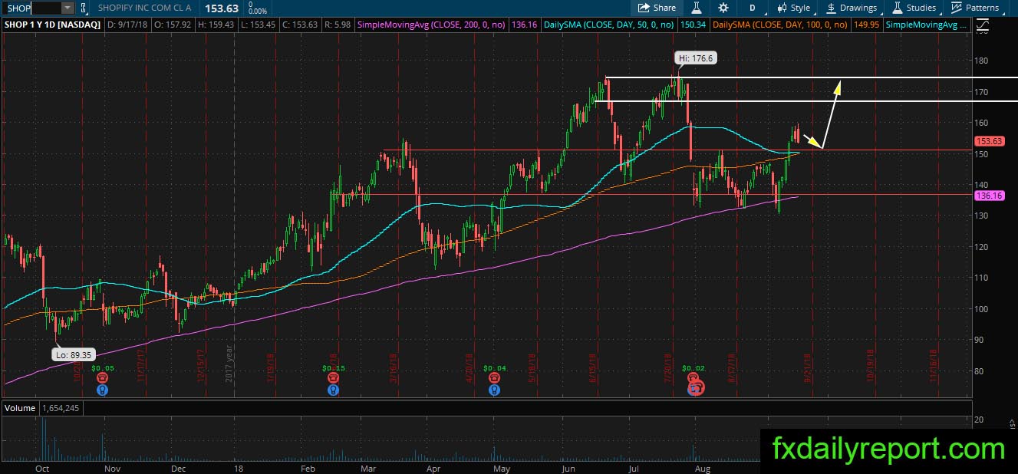Open the D timeframe aggregation dropdown
Screen dimensions: 1018x474
[x=753, y=8]
